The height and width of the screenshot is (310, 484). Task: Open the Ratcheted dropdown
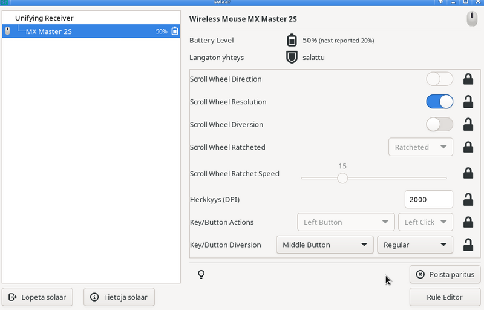coord(420,147)
